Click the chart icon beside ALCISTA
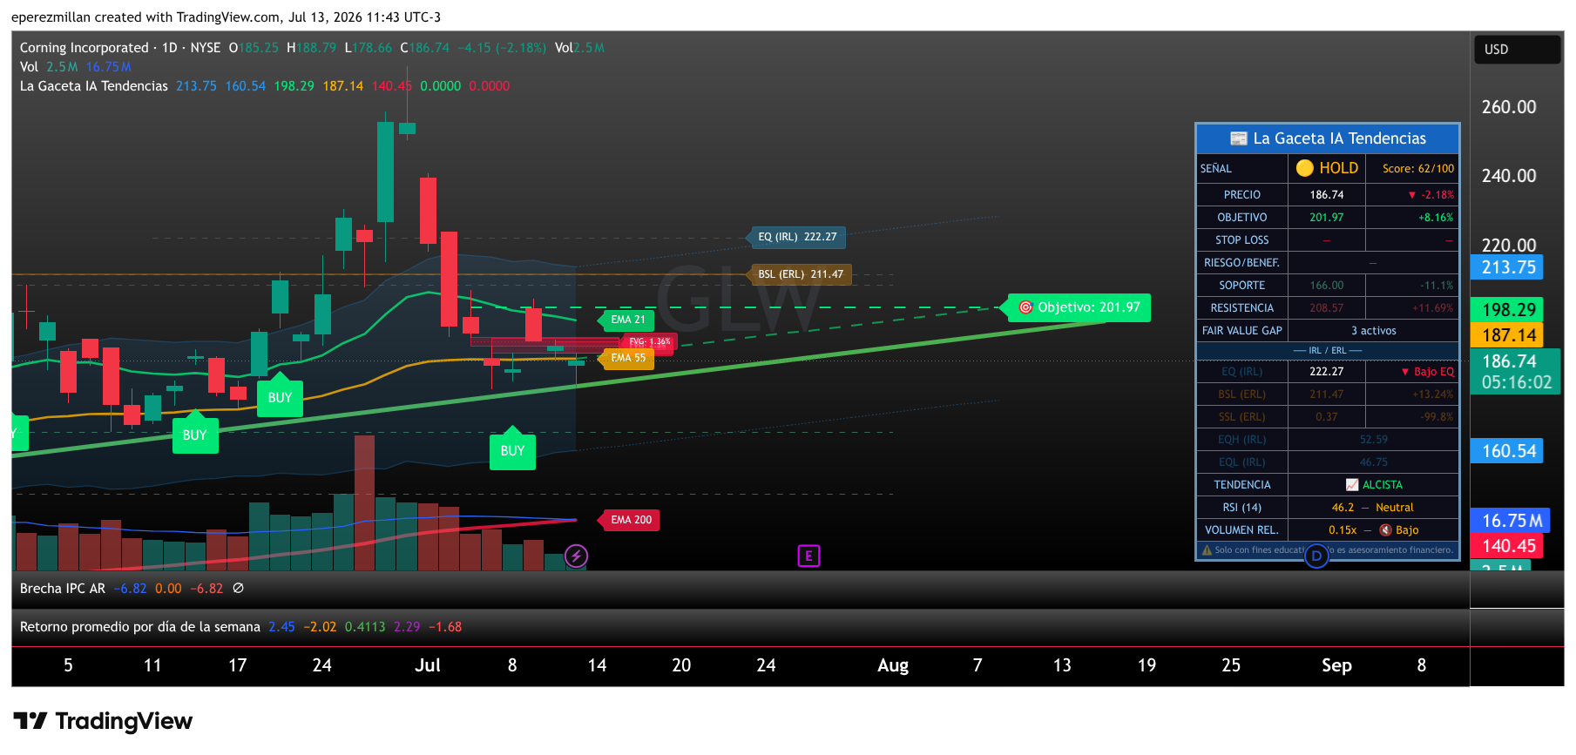The image size is (1576, 755). click(x=1352, y=485)
